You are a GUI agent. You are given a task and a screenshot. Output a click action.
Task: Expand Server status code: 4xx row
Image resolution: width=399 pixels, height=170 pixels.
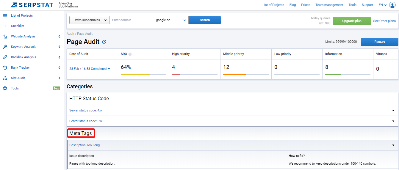pyautogui.click(x=232, y=110)
